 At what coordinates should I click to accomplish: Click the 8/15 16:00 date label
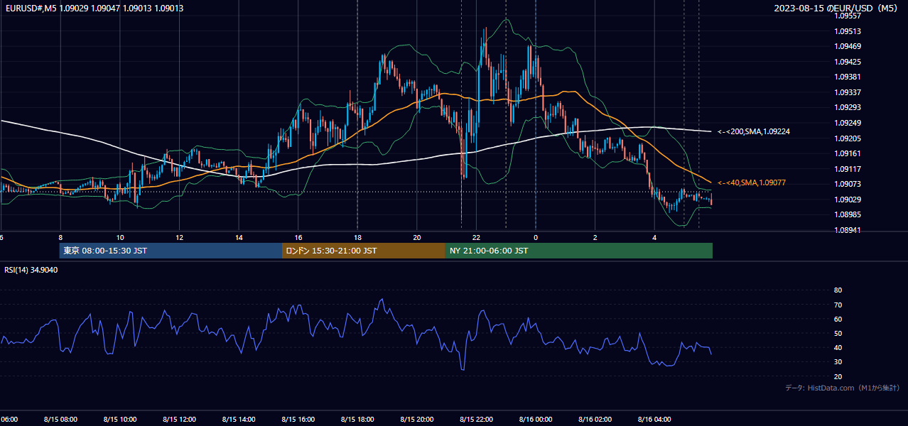click(298, 420)
